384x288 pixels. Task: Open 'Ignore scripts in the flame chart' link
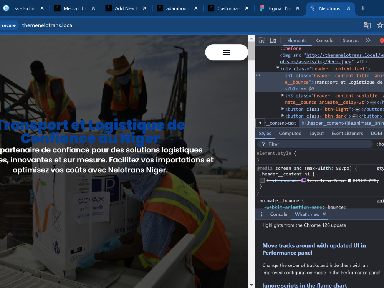[x=305, y=285]
